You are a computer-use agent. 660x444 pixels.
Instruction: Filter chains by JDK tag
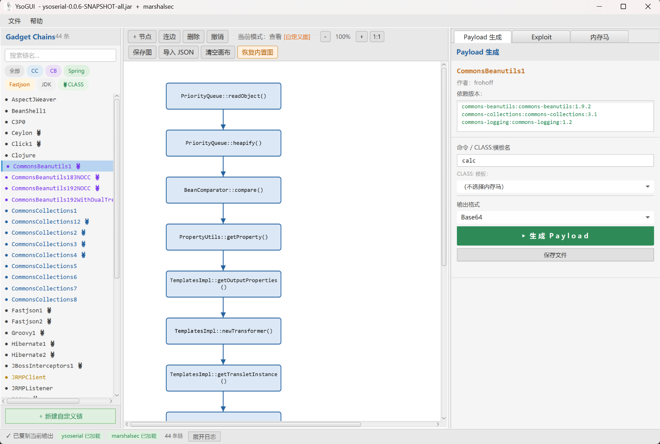(x=46, y=84)
